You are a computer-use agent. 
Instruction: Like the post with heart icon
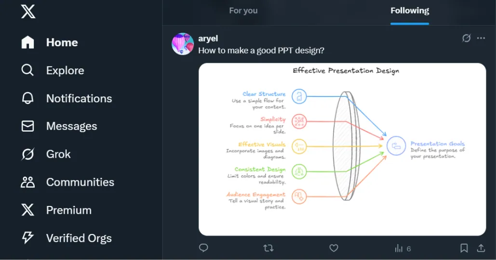[334, 248]
